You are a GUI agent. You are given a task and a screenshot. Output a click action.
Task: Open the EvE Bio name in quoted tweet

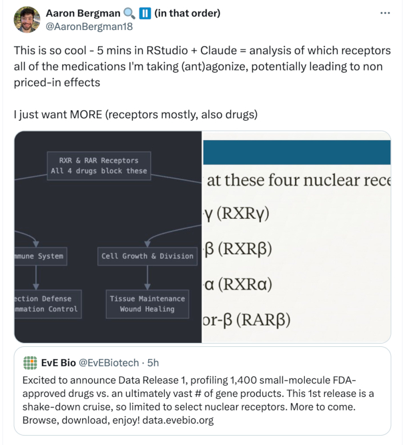(x=59, y=363)
